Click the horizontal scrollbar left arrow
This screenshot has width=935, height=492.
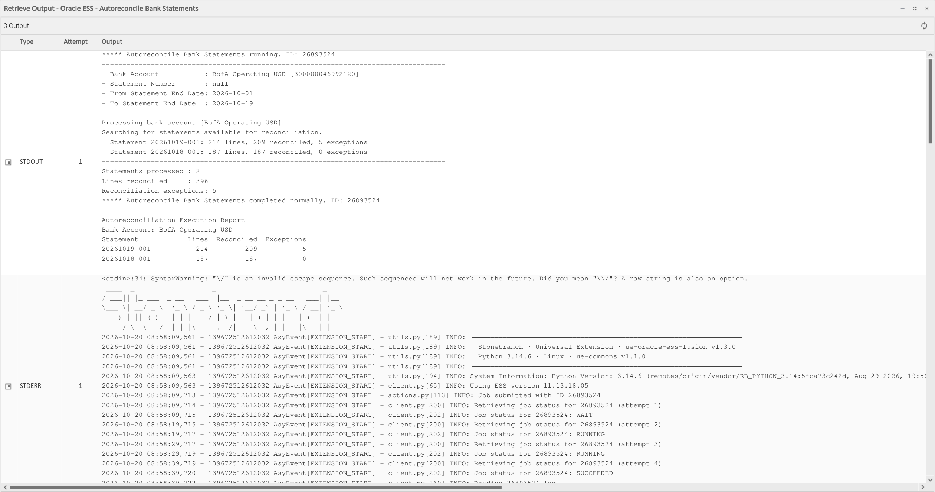click(5, 487)
